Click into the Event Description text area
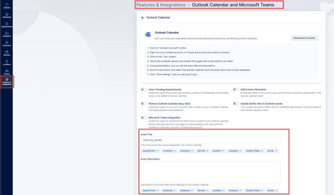 coord(210,172)
